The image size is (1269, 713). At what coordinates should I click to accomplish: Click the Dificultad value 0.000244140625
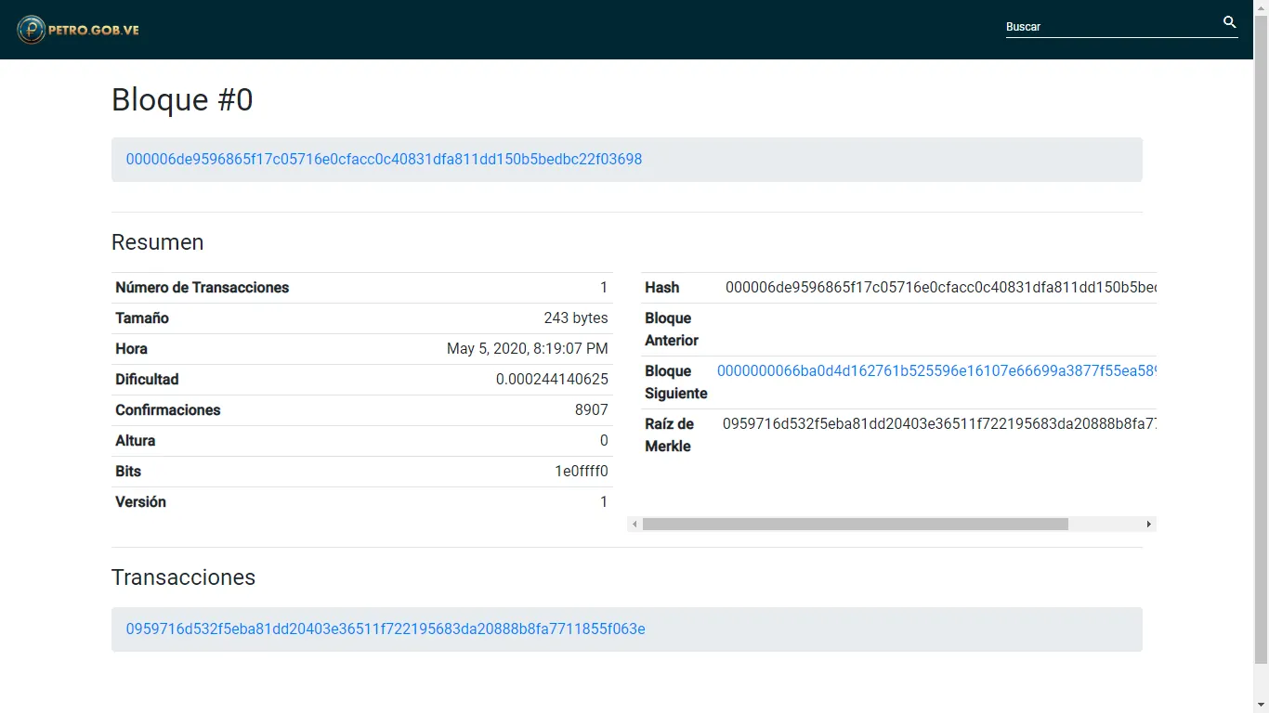[x=552, y=379]
